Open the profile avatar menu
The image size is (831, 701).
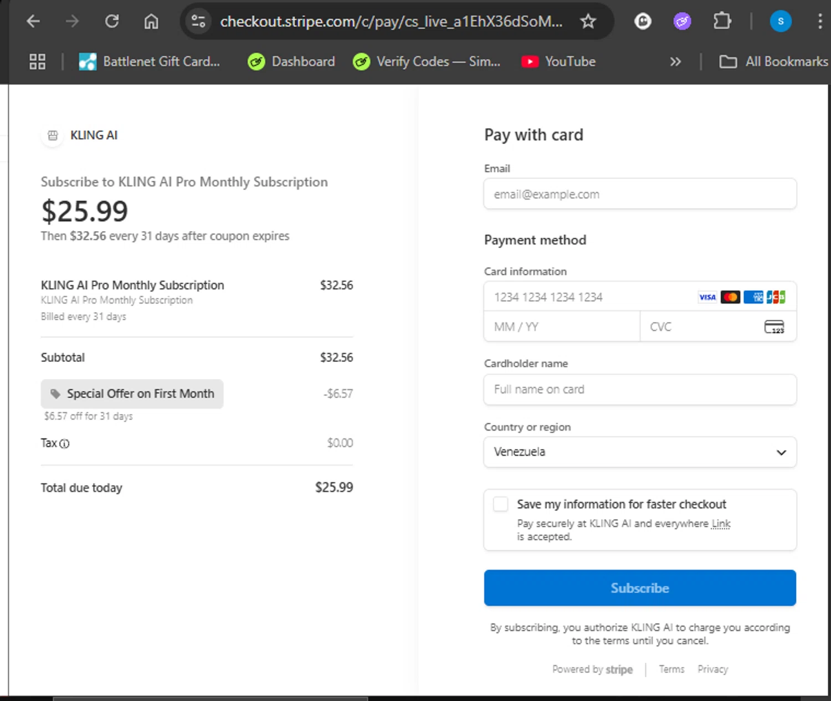(x=781, y=22)
